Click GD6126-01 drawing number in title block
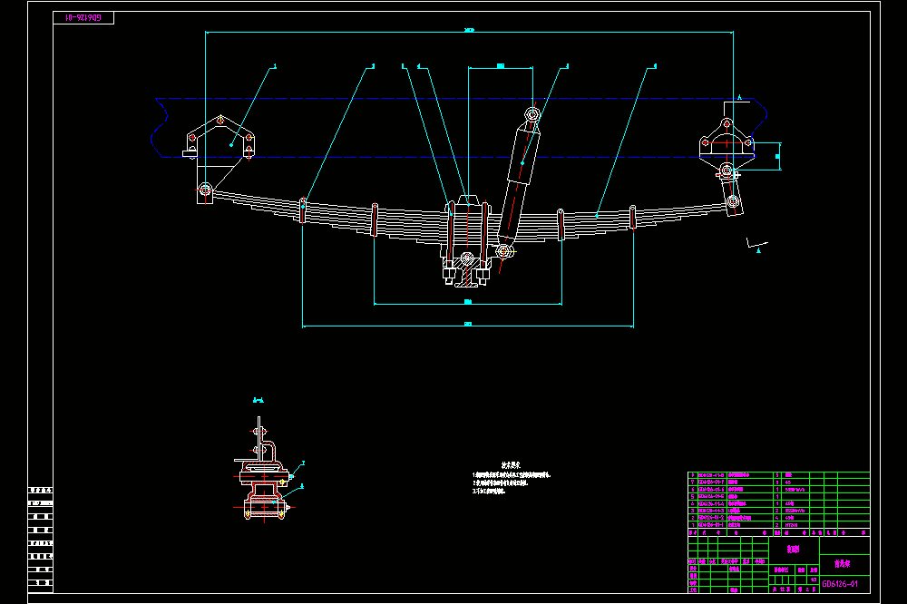 pos(839,584)
